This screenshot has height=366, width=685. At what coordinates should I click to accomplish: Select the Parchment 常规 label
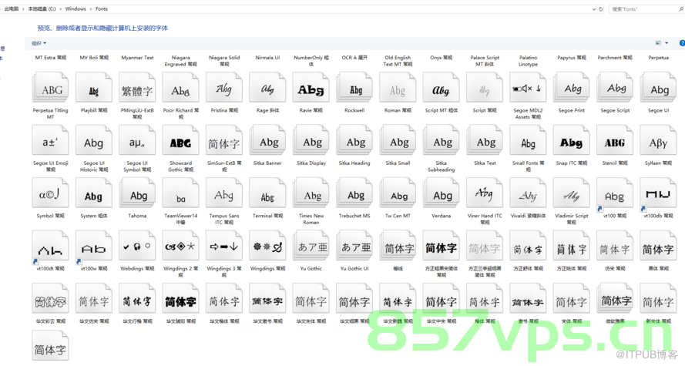click(615, 58)
